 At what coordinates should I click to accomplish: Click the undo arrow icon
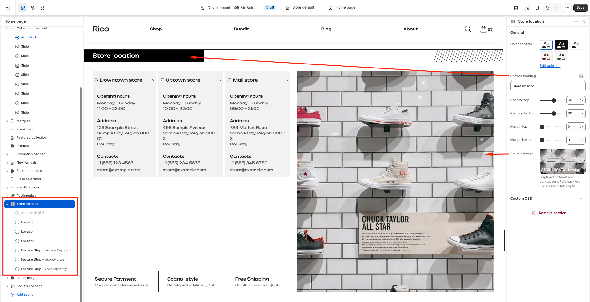(x=548, y=8)
